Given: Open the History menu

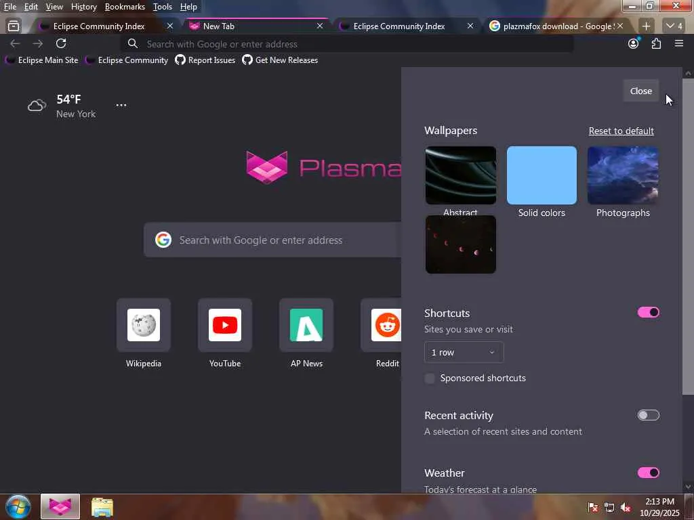Looking at the screenshot, I should pos(83,7).
